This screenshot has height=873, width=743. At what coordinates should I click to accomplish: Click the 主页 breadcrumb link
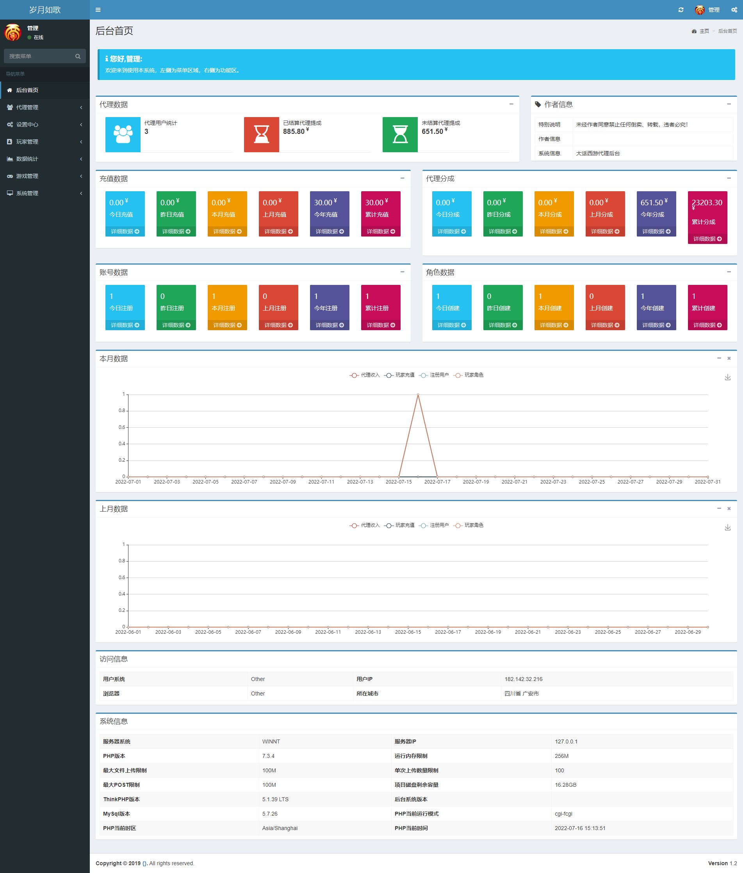[x=704, y=31]
